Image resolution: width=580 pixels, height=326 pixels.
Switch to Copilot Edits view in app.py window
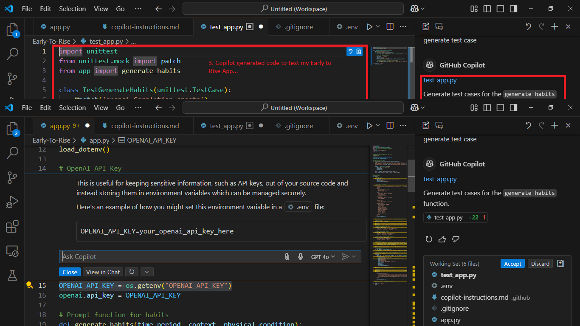click(x=426, y=125)
